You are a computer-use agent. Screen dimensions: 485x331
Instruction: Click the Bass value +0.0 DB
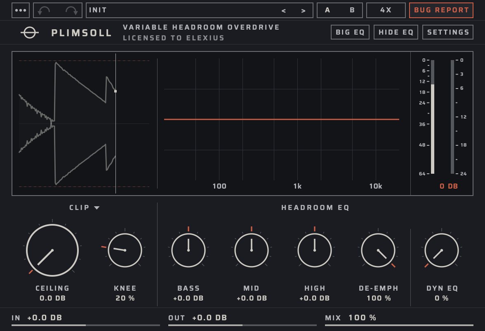point(188,298)
